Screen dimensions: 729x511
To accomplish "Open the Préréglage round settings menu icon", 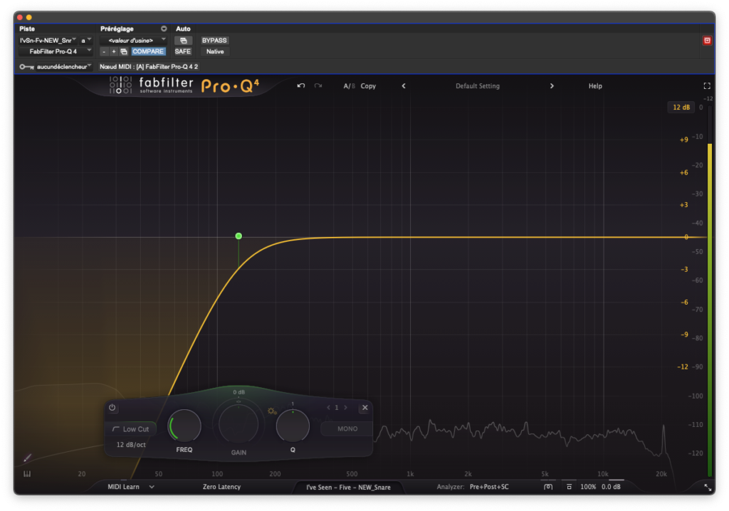I will pos(164,29).
